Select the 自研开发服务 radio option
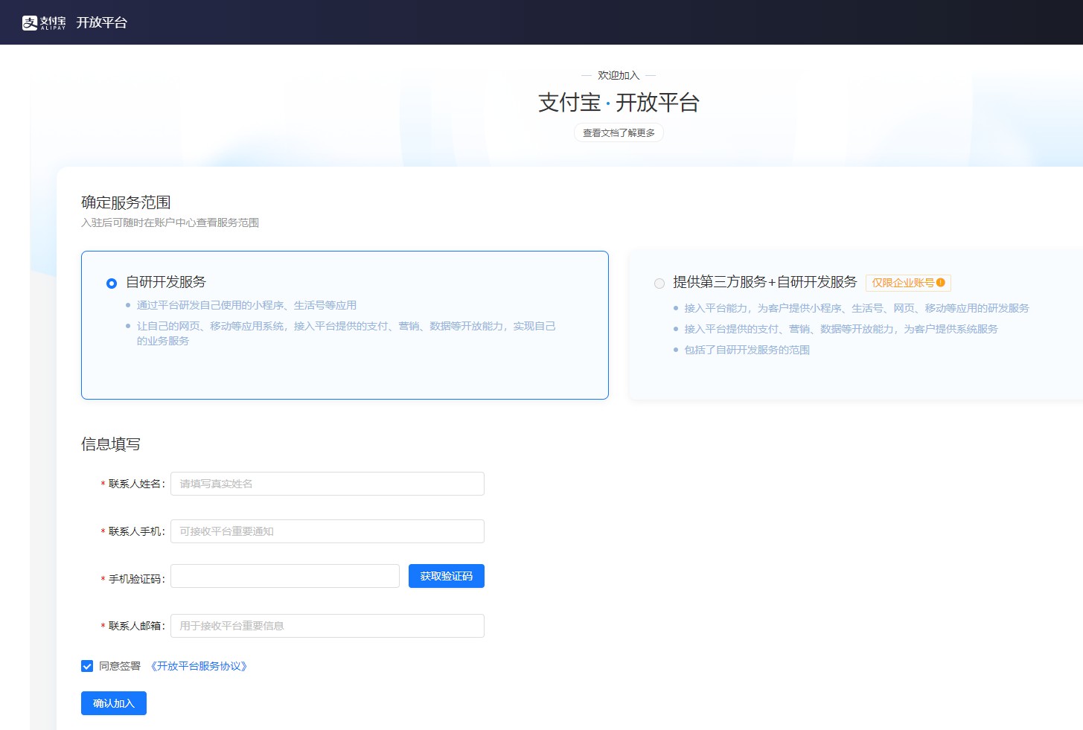Screen dimensions: 1083x730 [x=112, y=284]
